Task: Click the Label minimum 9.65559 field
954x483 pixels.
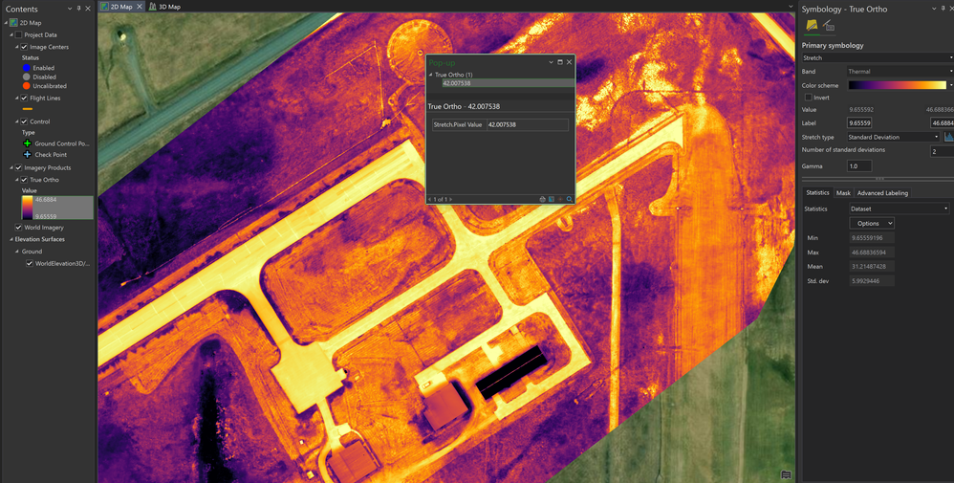Action: 859,123
